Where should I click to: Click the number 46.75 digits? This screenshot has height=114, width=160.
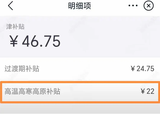click(x=41, y=41)
